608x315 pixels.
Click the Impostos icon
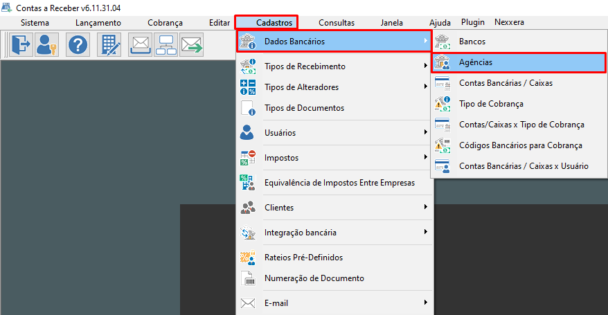[248, 158]
